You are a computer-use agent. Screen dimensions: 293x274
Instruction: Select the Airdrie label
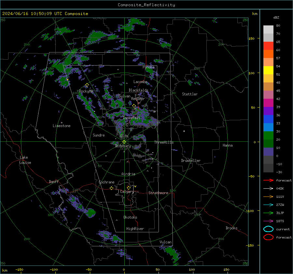(x=128, y=174)
